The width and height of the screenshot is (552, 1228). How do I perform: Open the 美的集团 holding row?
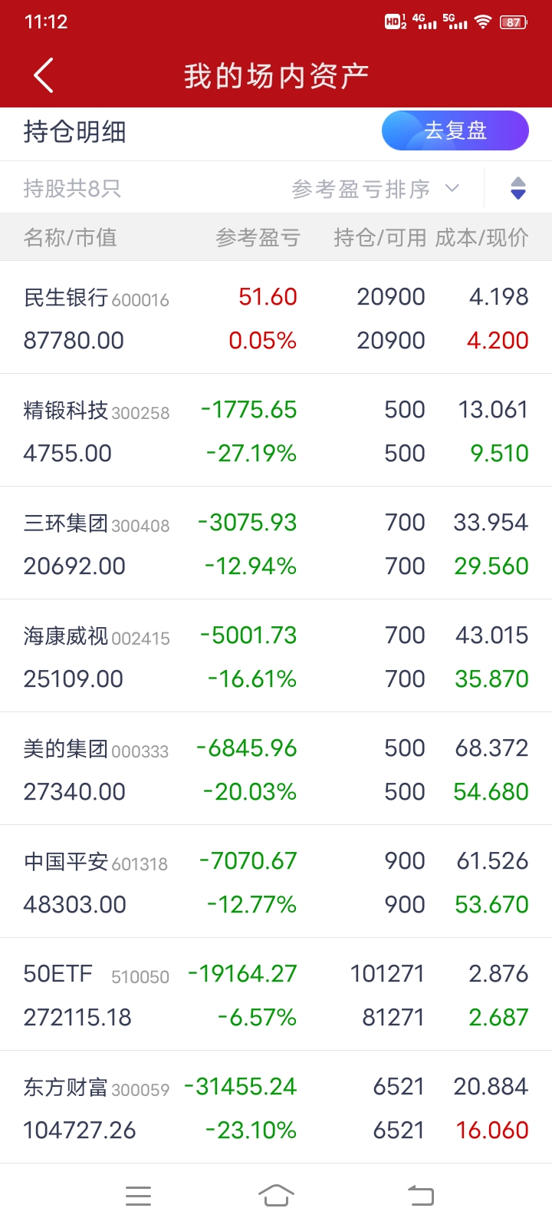click(x=276, y=769)
